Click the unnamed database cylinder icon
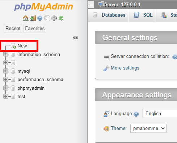The height and width of the screenshot is (143, 177). 13,63
